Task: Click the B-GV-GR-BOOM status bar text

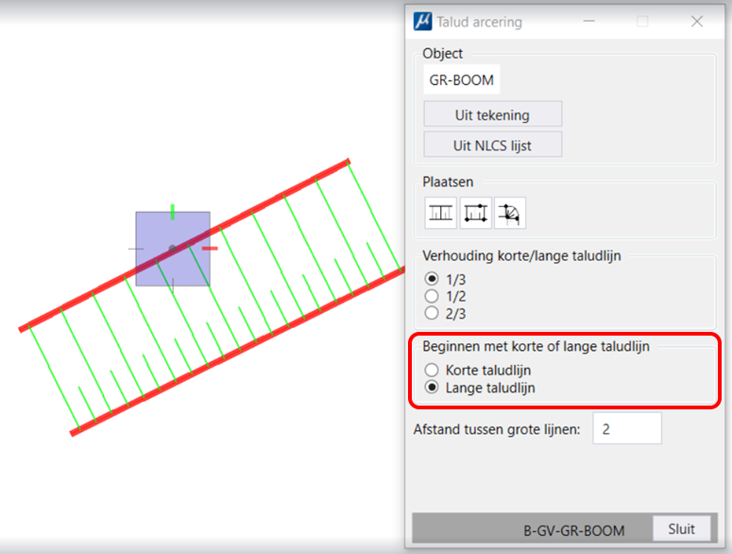Action: pyautogui.click(x=573, y=530)
